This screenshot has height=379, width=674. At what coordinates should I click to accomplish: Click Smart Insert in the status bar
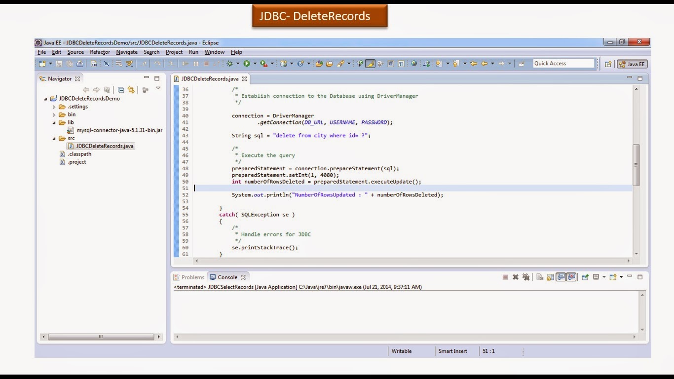point(452,351)
